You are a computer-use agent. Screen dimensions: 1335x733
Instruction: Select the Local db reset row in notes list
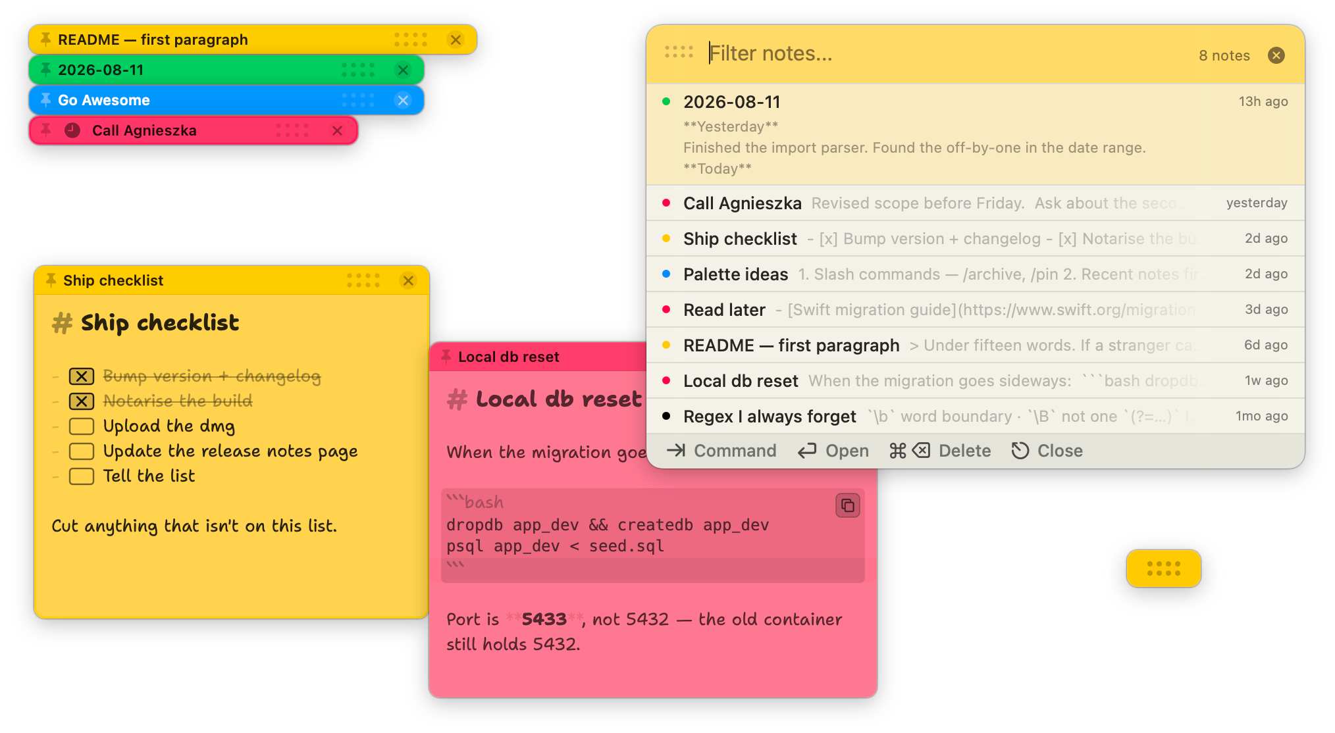click(x=976, y=381)
